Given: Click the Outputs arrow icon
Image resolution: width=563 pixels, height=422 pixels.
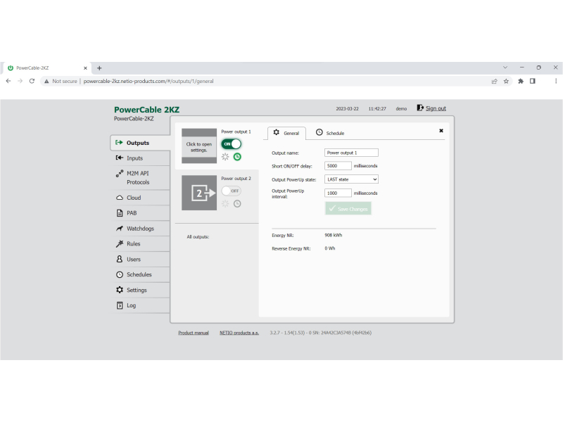Looking at the screenshot, I should 119,143.
